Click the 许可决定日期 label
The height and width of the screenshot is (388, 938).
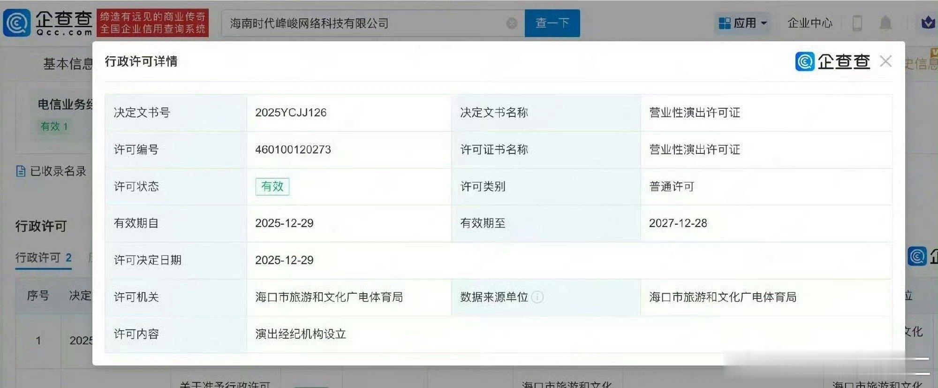tap(148, 260)
